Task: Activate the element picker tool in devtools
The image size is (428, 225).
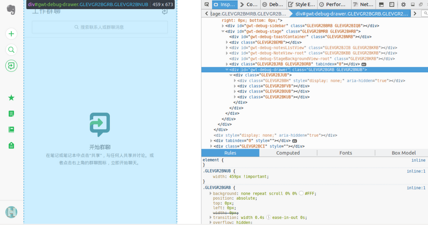Action: 207,4
